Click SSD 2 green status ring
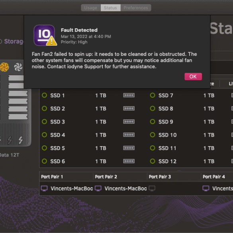The height and width of the screenshot is (233, 233). pyautogui.click(x=44, y=108)
